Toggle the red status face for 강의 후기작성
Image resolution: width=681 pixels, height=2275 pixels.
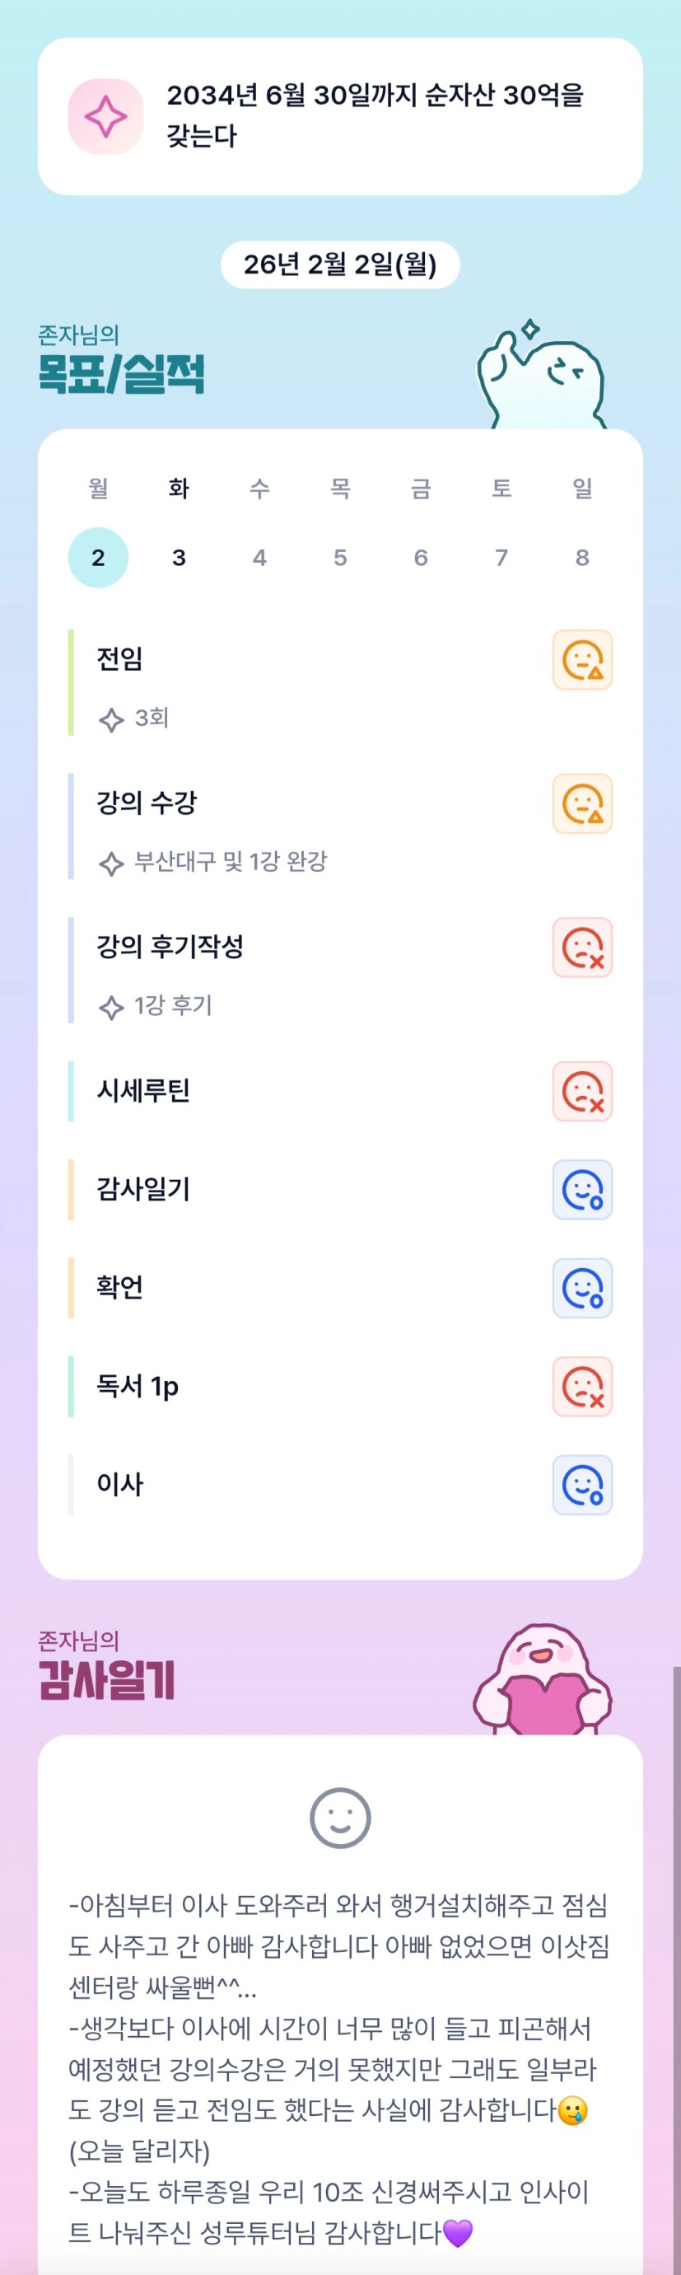pos(582,948)
